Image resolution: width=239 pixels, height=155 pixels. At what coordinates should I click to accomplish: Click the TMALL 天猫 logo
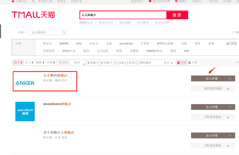(33, 15)
